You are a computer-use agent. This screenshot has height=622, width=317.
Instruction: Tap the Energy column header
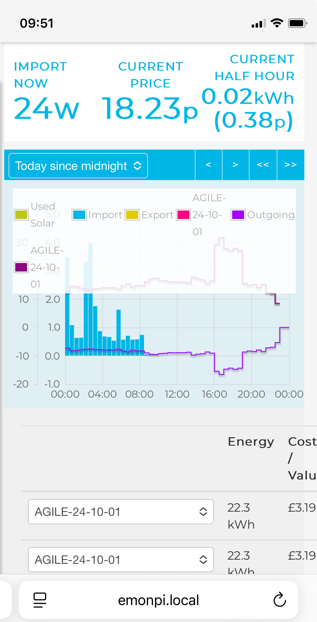click(x=251, y=442)
